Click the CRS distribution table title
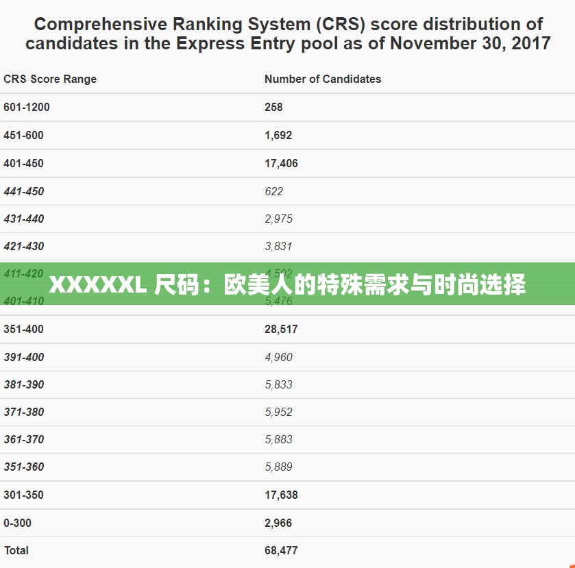Screen dimensions: 575x568 tap(287, 33)
